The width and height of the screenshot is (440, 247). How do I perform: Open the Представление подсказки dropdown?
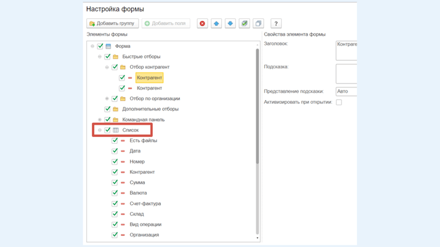coord(346,92)
